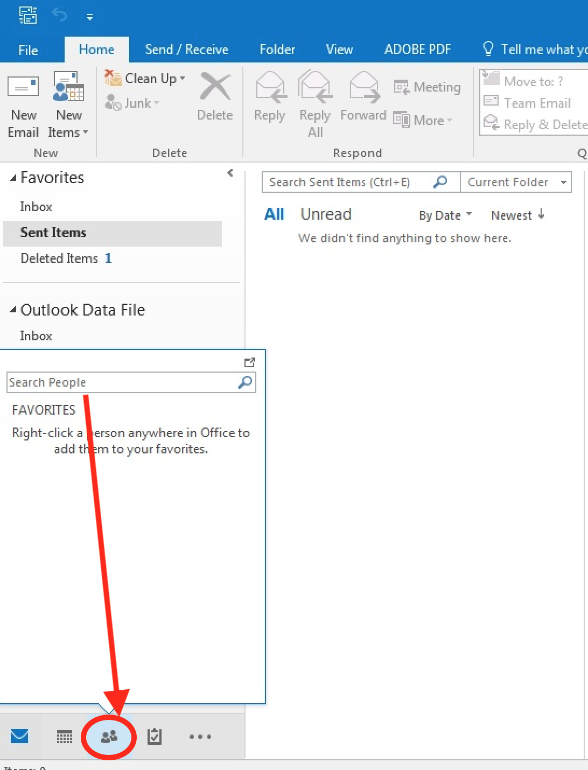Show Unread messages only
The height and width of the screenshot is (770, 588).
tap(326, 214)
